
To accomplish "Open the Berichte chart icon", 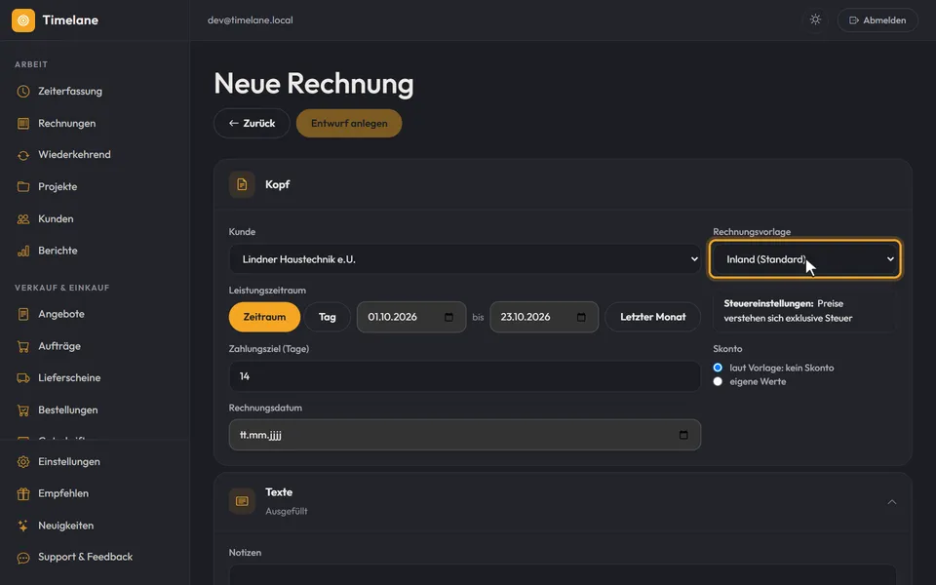I will (x=23, y=251).
